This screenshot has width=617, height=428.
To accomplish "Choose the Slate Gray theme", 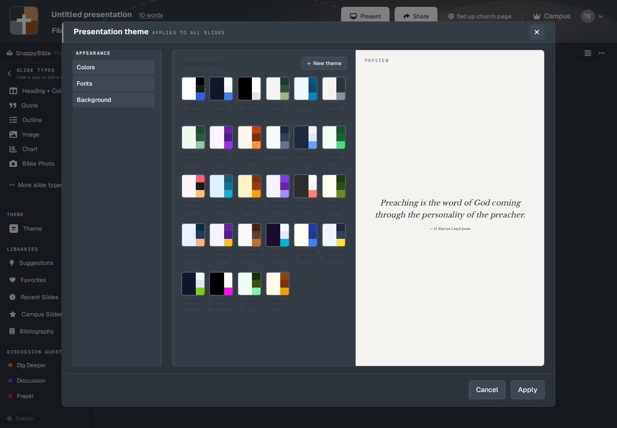I will 278,137.
